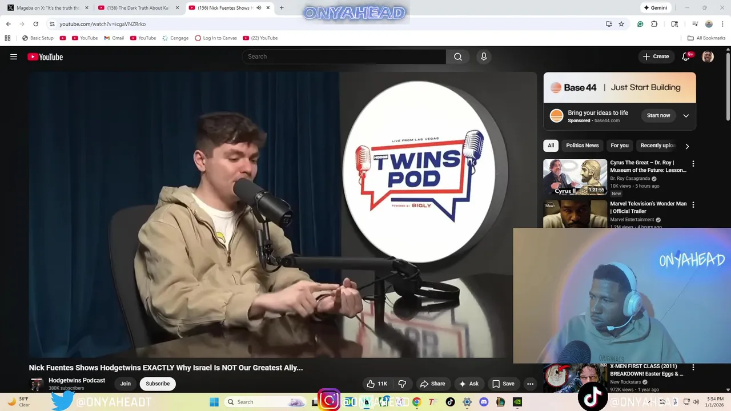Switch to The Dark Truth About tab
Viewport: 731px width, 411px height.
coord(139,8)
